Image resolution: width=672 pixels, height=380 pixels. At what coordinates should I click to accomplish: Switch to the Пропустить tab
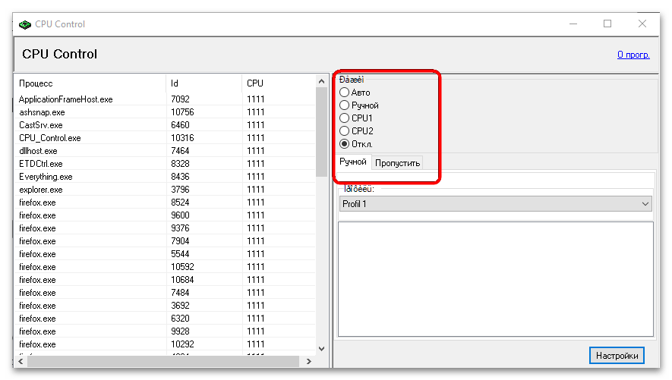(397, 163)
